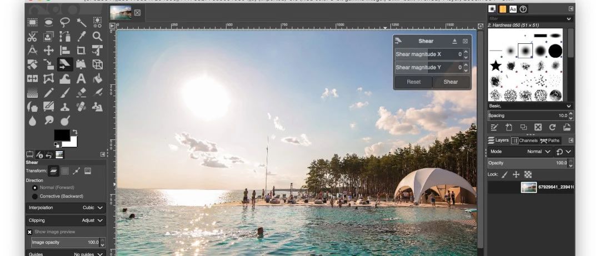Set Transform target to layer
This screenshot has height=256, width=600.
53,171
